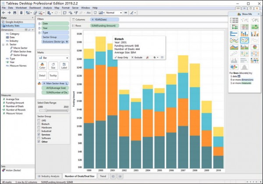Image resolution: width=263 pixels, height=184 pixels.
Task: Select the pie chart in Show Me
Action: (x=255, y=47)
